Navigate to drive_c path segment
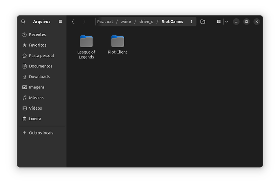 [146, 22]
